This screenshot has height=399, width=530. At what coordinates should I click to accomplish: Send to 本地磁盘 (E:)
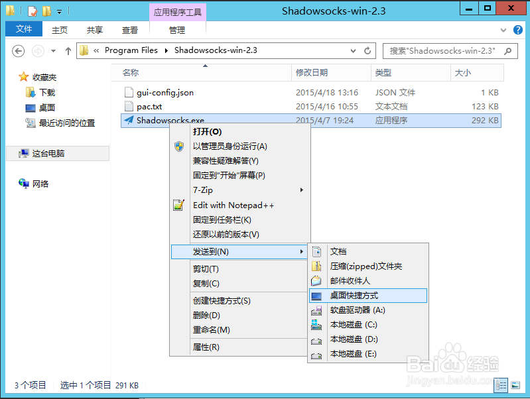tap(368, 354)
